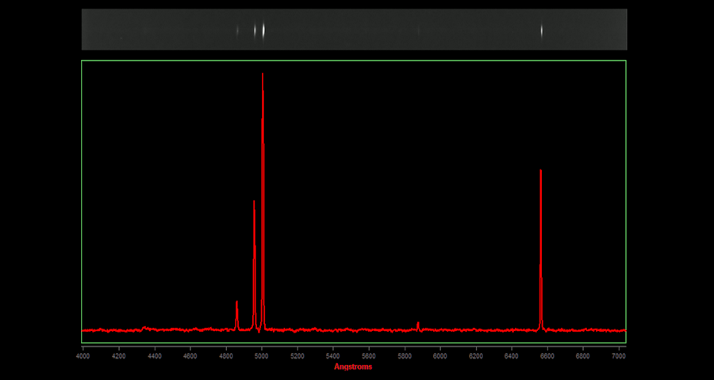This screenshot has width=714, height=380.
Task: Choose the 6200 axis tick label
Action: point(476,356)
